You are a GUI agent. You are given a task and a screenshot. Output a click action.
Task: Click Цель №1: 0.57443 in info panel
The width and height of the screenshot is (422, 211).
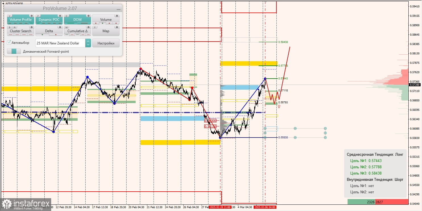point(366,161)
